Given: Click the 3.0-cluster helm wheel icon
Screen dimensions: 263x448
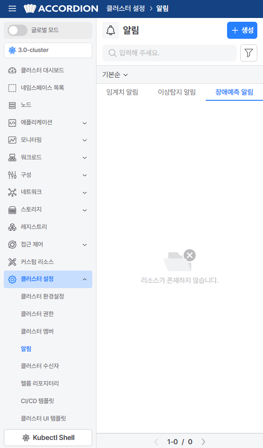Looking at the screenshot, I should coord(12,50).
